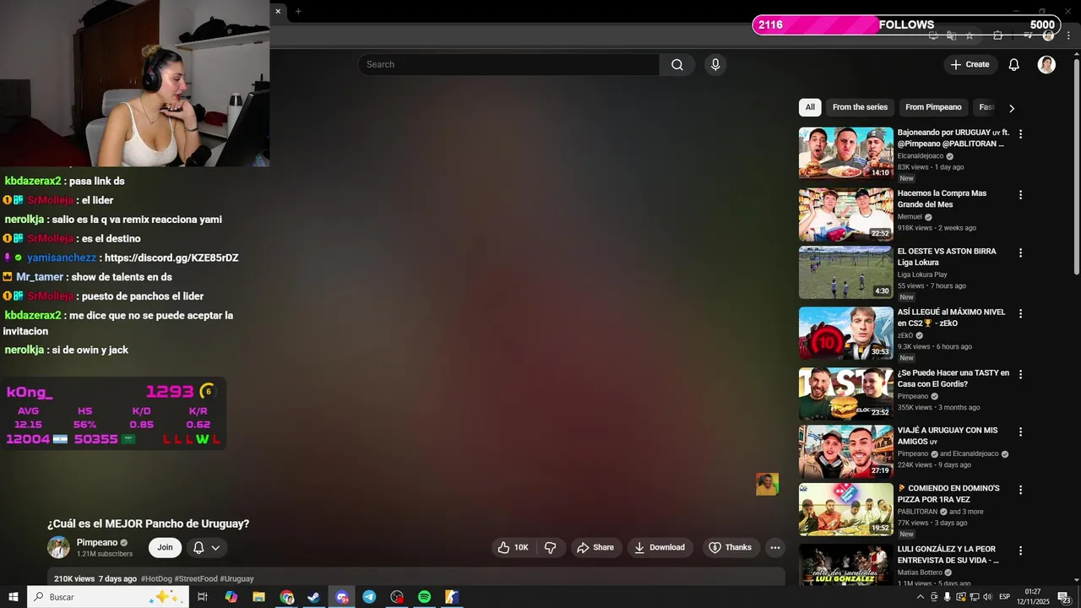This screenshot has width=1081, height=608.
Task: Open a new browser tab
Action: (x=298, y=11)
